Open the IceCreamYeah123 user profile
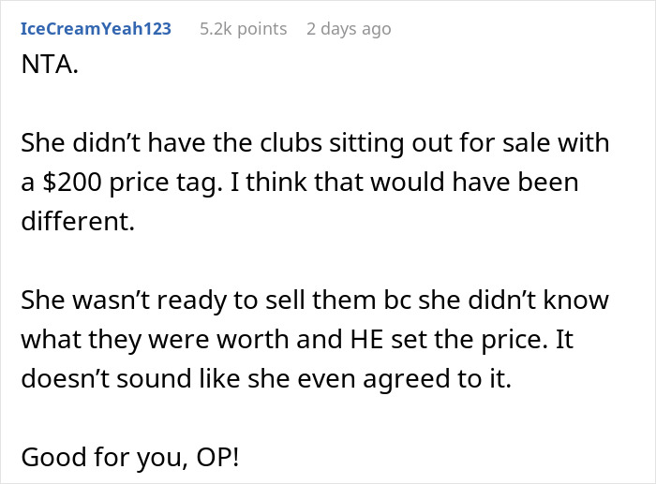This screenshot has height=484, width=656. [96, 29]
